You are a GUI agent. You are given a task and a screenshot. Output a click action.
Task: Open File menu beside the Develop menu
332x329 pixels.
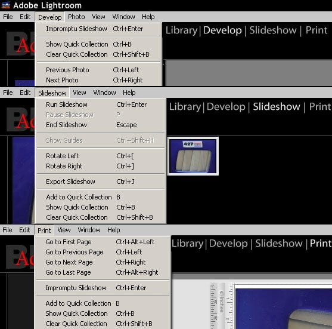[8, 17]
